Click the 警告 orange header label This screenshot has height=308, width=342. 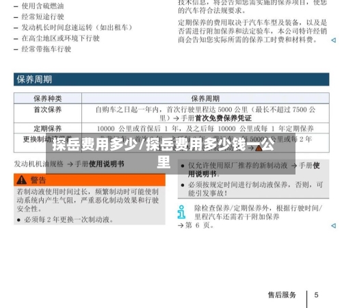point(38,180)
